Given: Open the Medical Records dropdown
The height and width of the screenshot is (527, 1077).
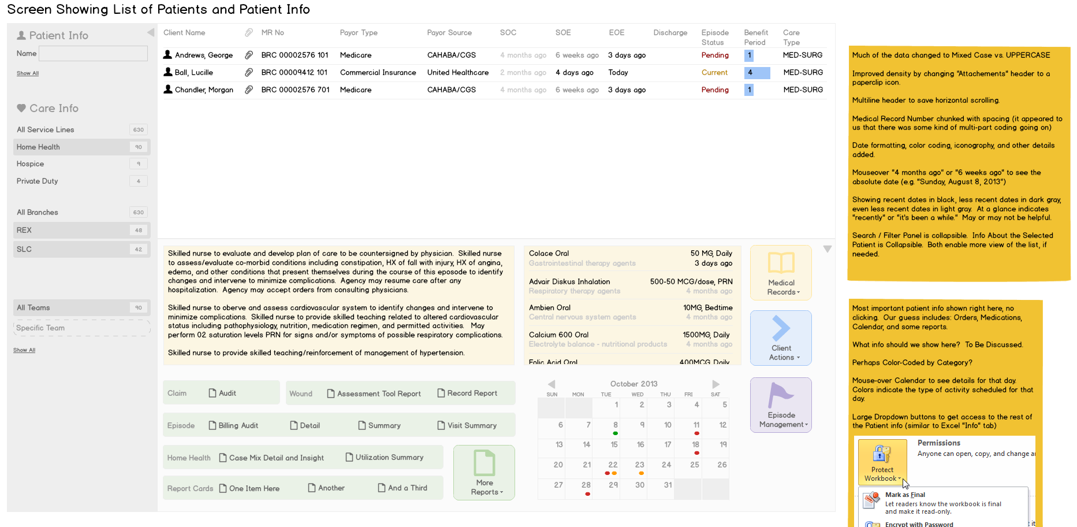Looking at the screenshot, I should tap(781, 273).
